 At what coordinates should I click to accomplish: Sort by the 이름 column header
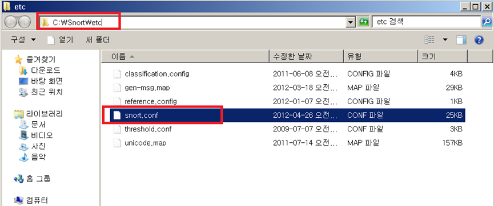(186, 56)
